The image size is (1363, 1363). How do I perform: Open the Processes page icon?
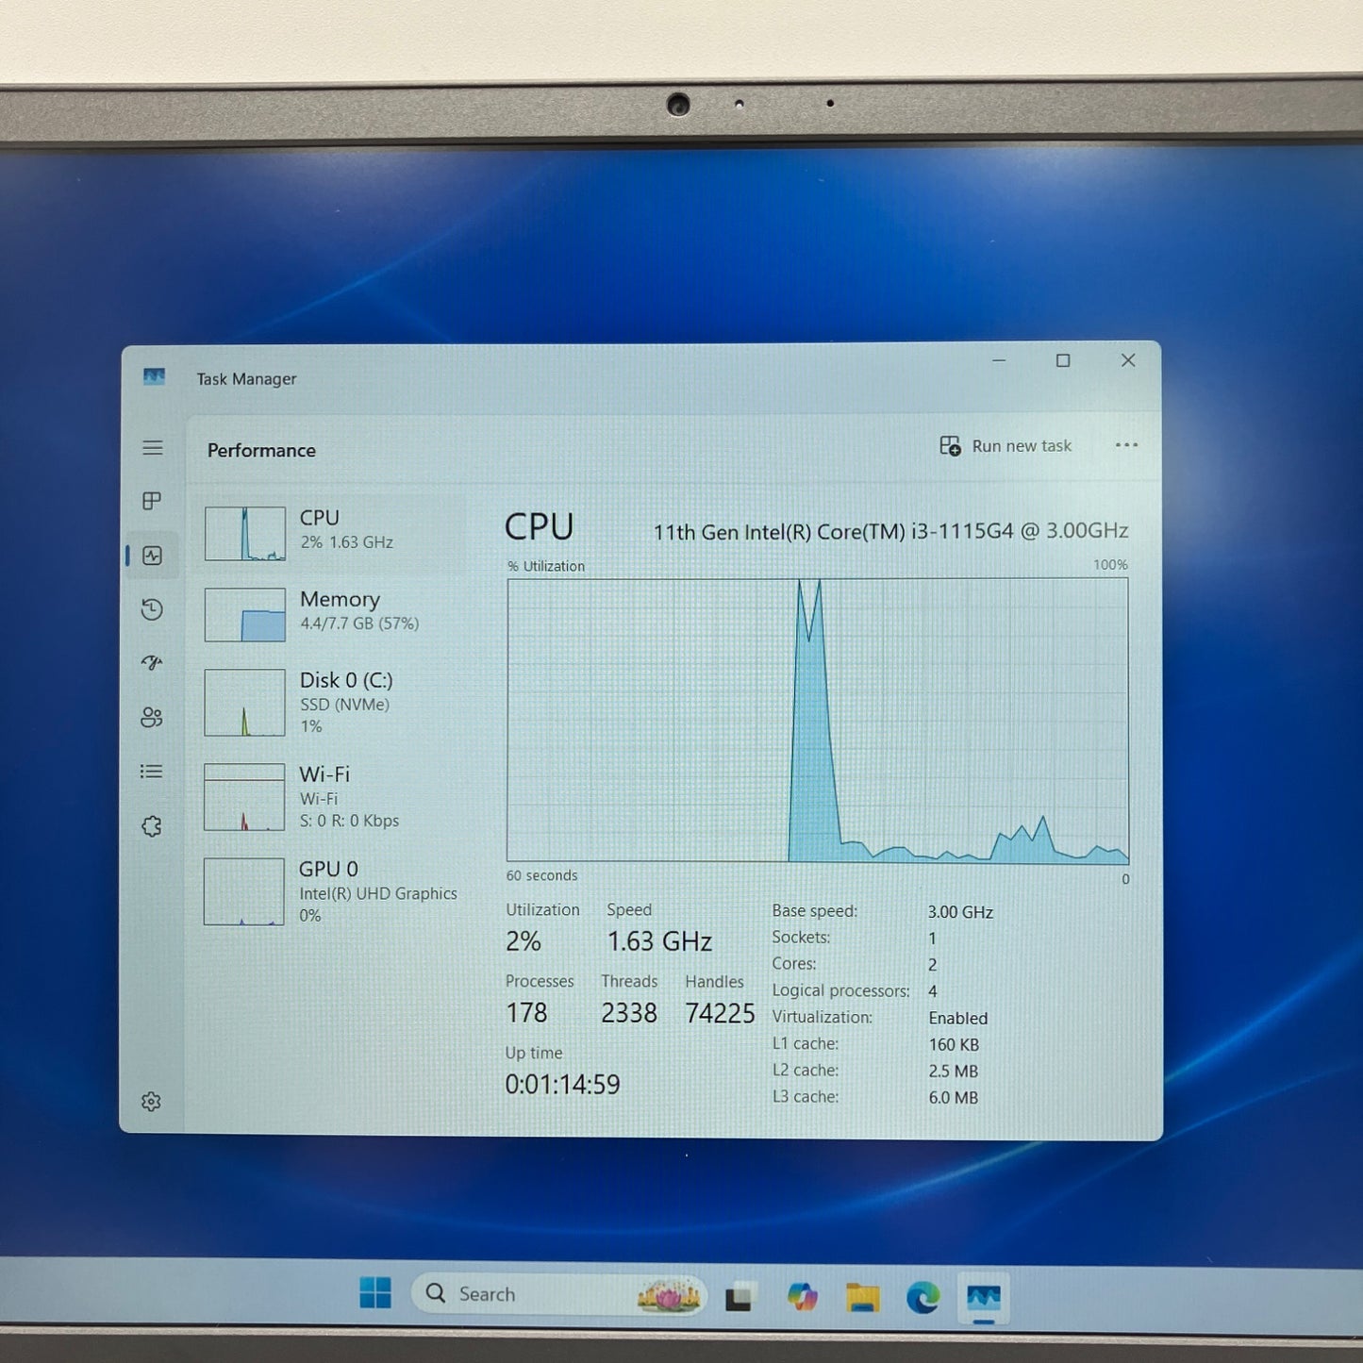point(152,501)
